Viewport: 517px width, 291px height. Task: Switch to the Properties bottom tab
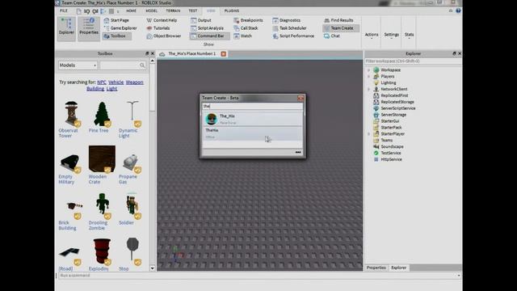click(376, 268)
